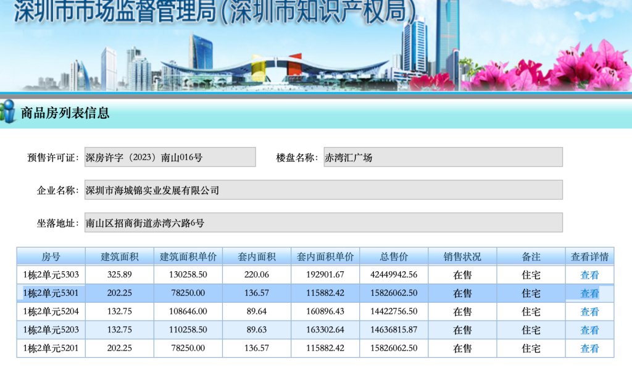The width and height of the screenshot is (632, 383).
Task: Open 查看 details for 1栋2单元5301
Action: click(x=589, y=293)
